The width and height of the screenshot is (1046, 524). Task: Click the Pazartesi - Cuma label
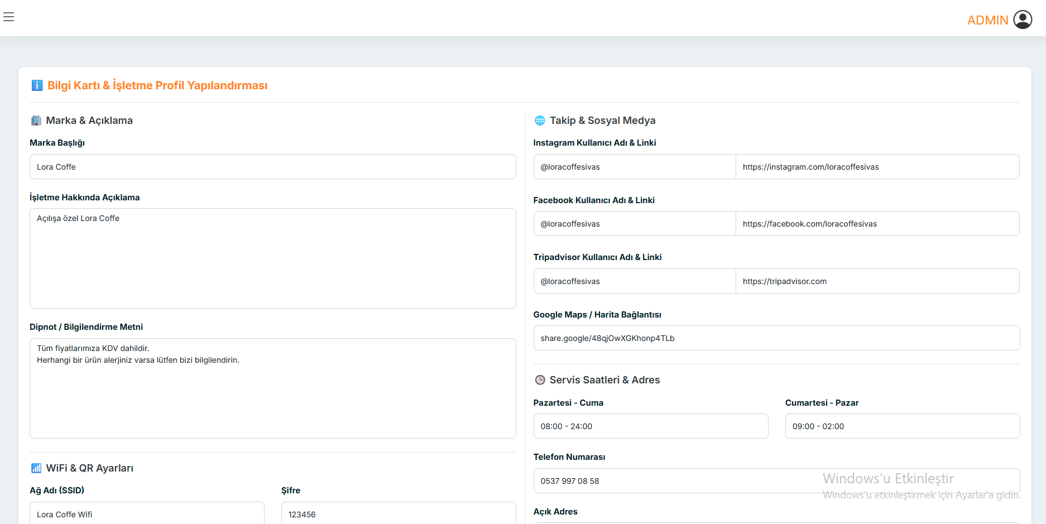coord(568,403)
